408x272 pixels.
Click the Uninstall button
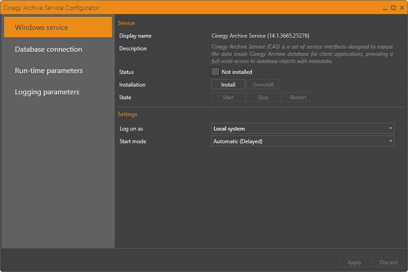[x=263, y=85]
